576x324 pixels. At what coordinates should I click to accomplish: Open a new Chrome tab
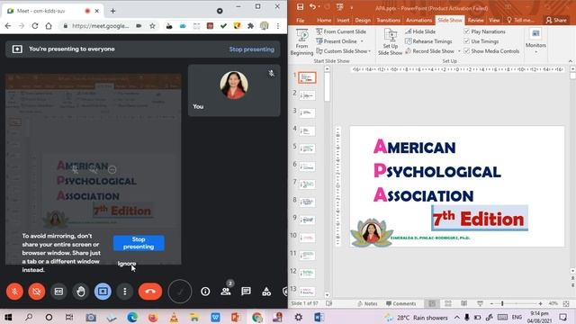[x=112, y=11]
